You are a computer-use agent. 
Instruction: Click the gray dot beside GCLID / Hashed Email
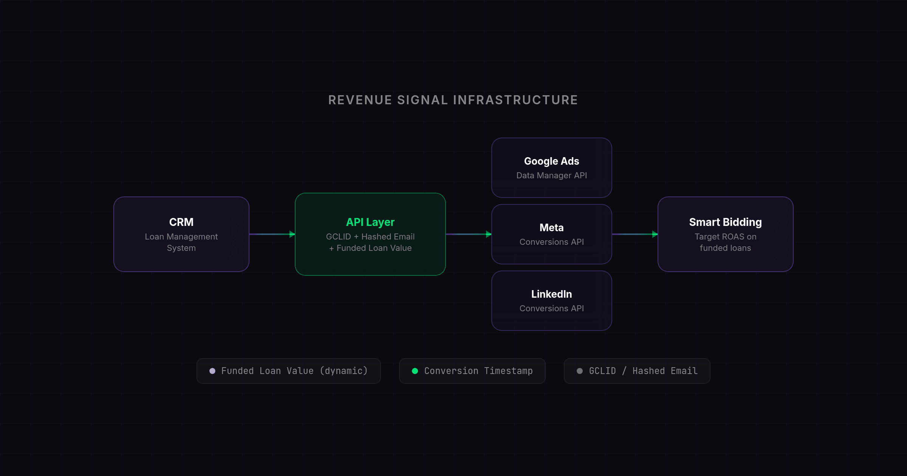pyautogui.click(x=580, y=371)
